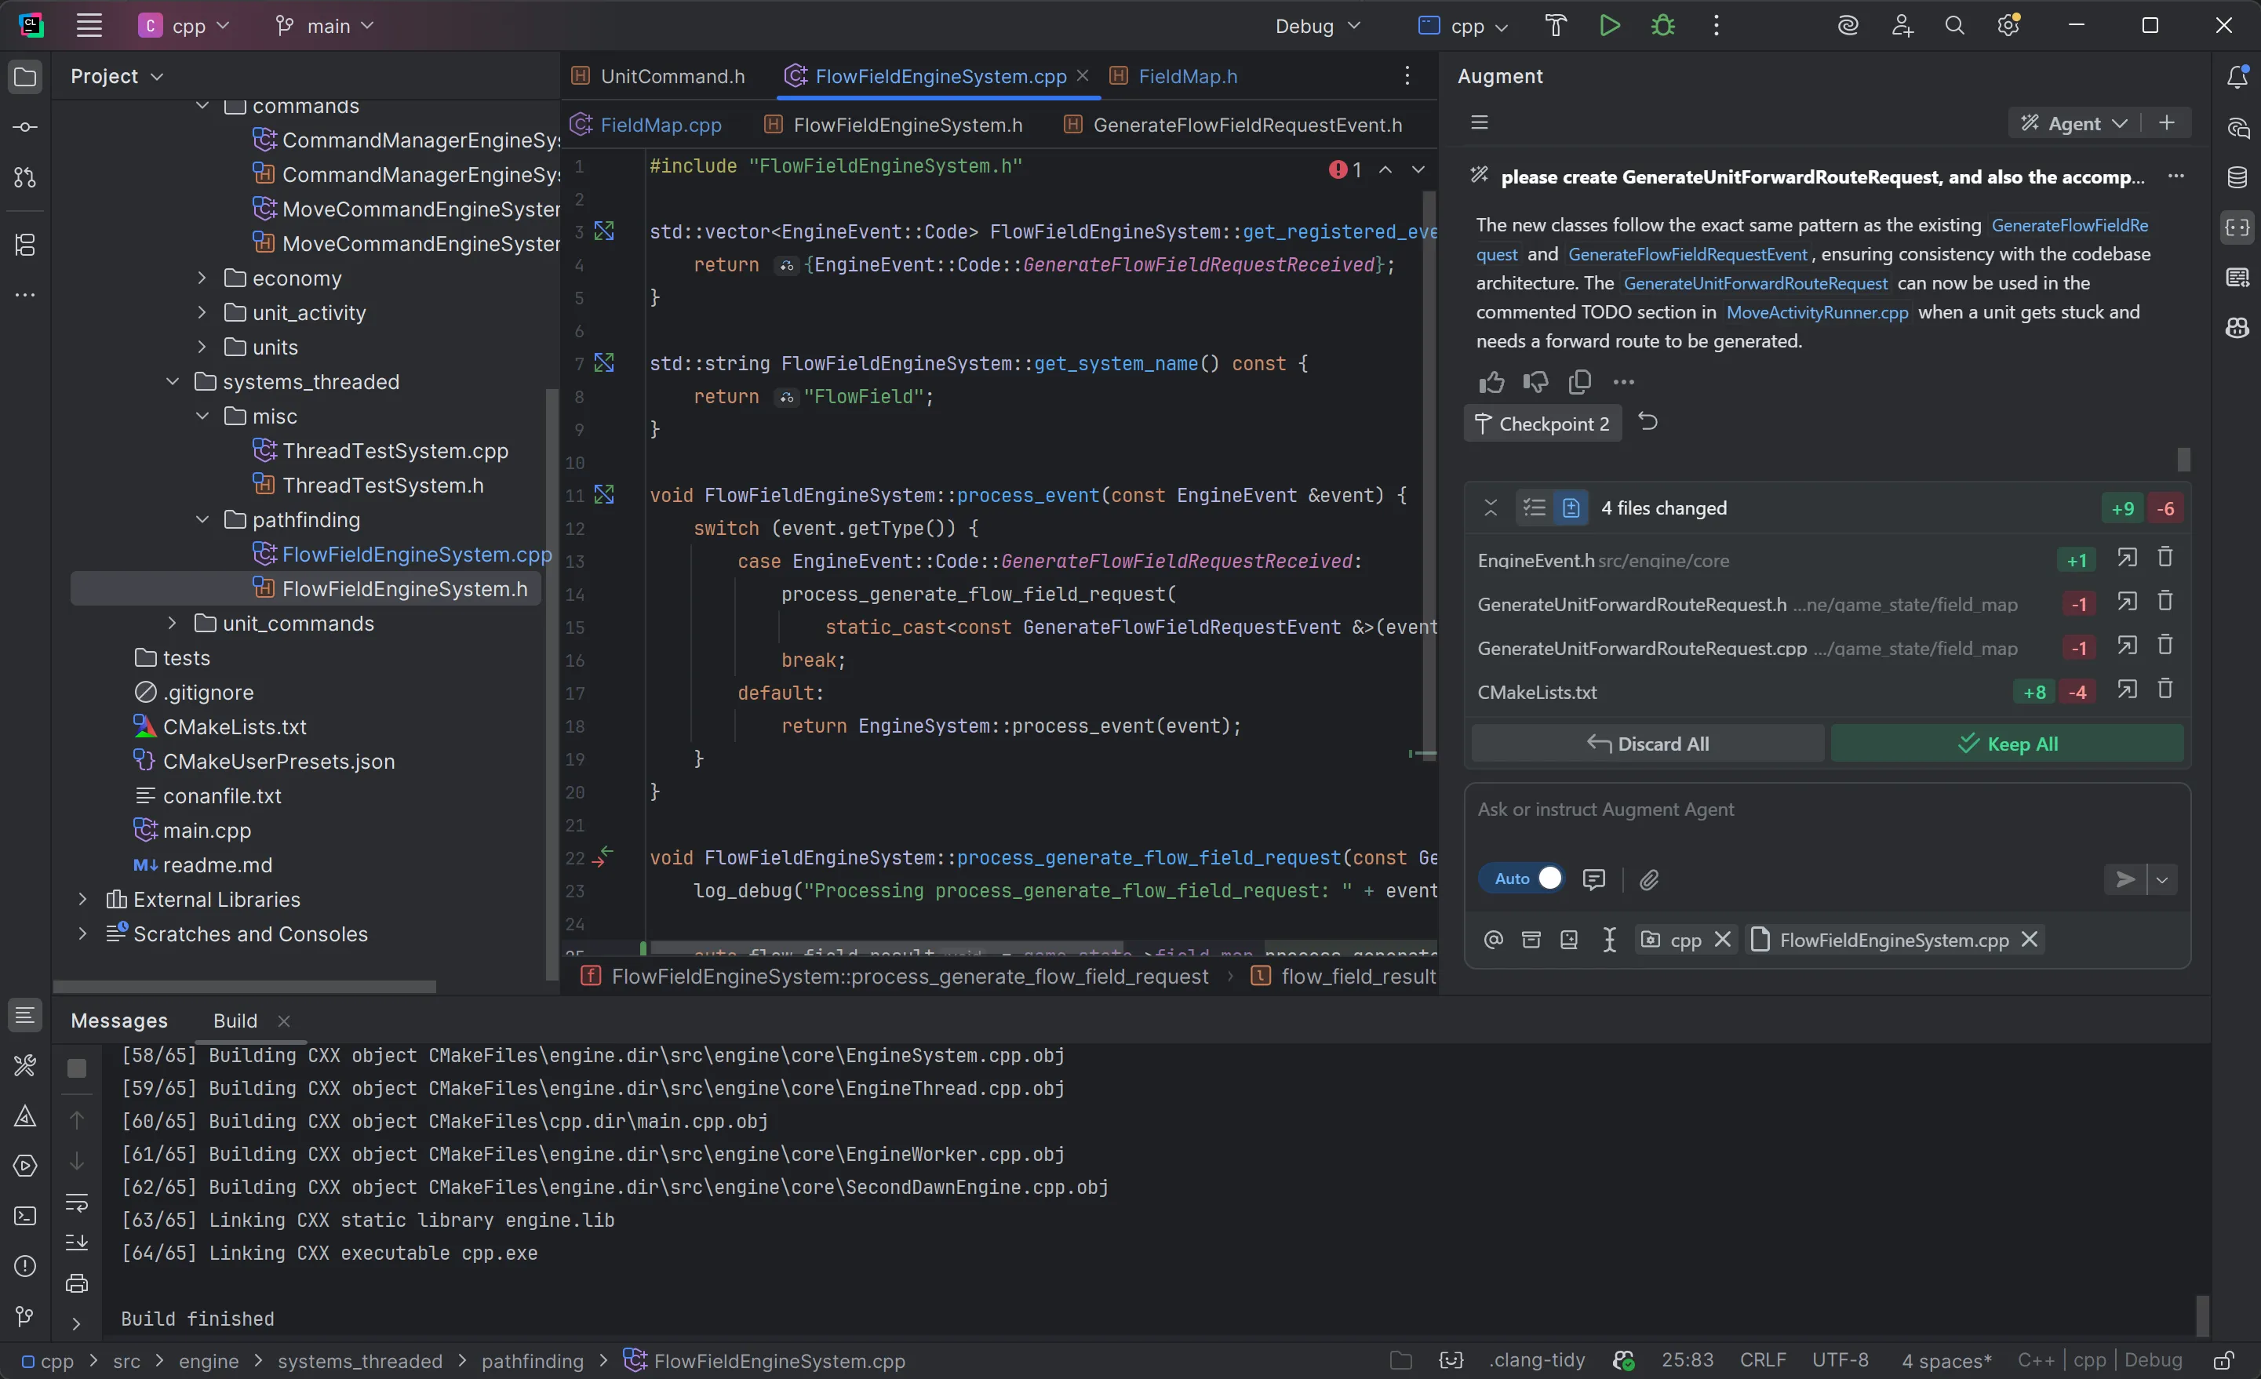Open Database tool window icon
The height and width of the screenshot is (1379, 2261).
coord(2238,177)
